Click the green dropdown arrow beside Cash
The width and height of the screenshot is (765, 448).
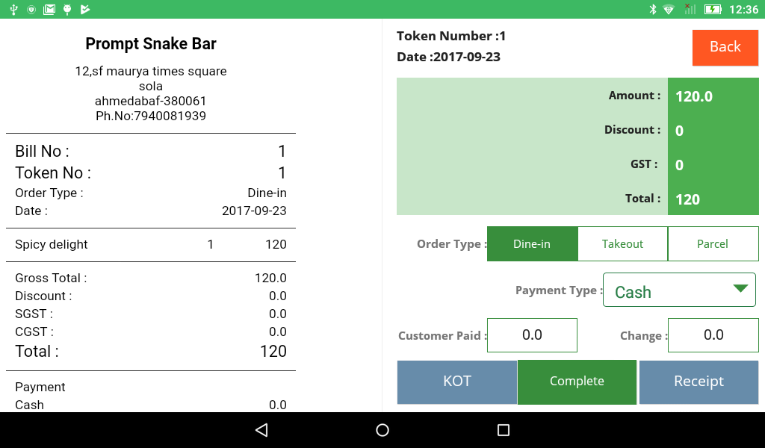[740, 289]
